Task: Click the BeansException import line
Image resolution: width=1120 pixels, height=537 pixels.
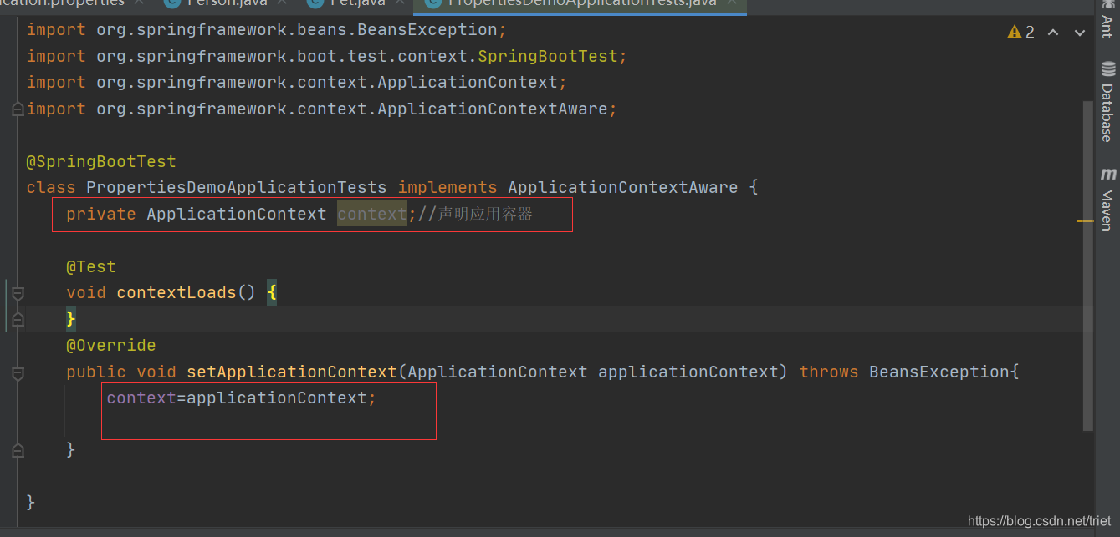Action: [267, 30]
